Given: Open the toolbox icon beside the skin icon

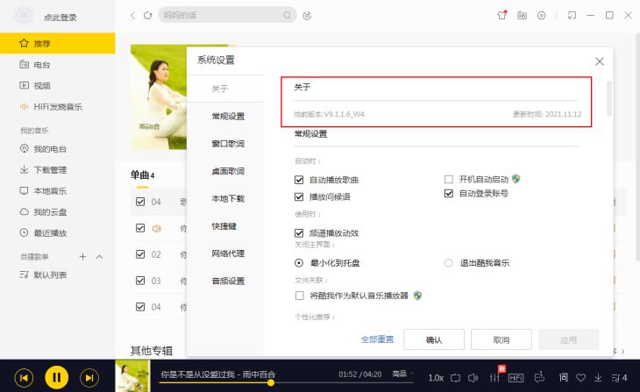Looking at the screenshot, I should pyautogui.click(x=522, y=16).
